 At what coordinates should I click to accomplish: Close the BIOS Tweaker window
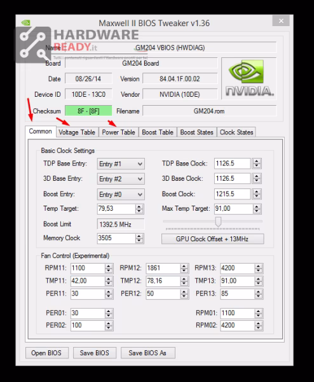pos(281,21)
